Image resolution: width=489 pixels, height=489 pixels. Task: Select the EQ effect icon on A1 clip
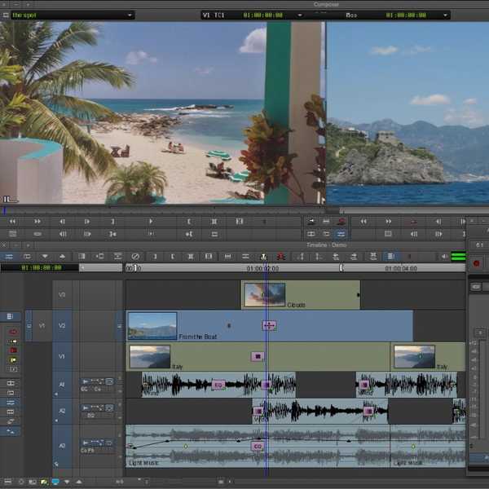click(x=218, y=384)
